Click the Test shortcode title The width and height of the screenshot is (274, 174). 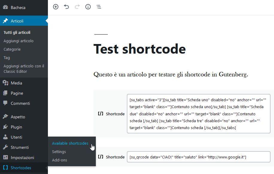coord(140,49)
